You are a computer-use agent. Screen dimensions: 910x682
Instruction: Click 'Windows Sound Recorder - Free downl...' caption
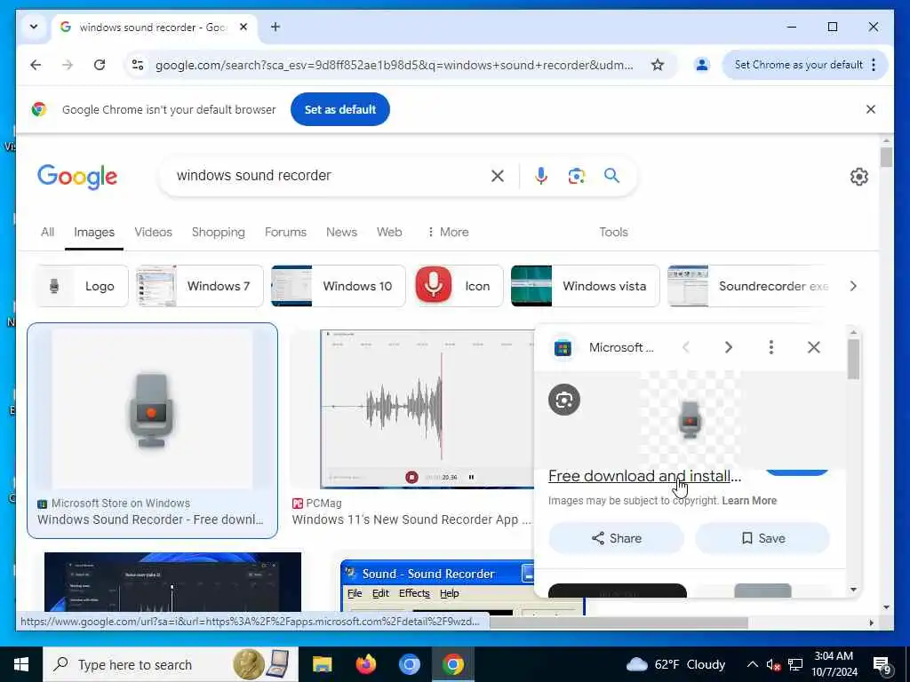pos(150,519)
